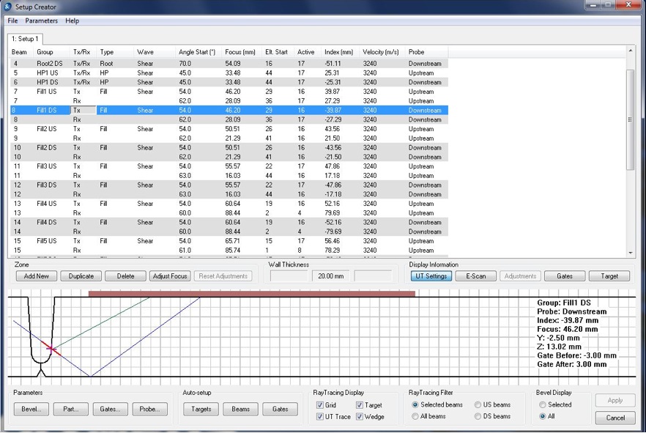
Task: Open the File menu
Action: tap(12, 21)
